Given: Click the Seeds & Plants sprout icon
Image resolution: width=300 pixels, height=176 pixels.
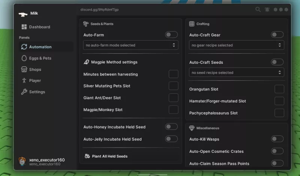Looking at the screenshot, I should 86,24.
